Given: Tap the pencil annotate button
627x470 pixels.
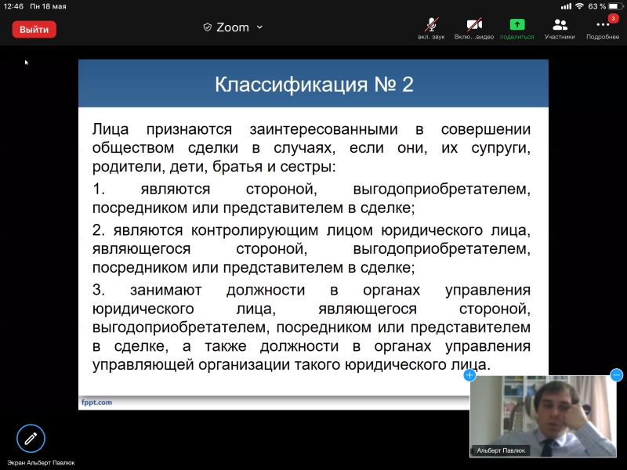Looking at the screenshot, I should (x=31, y=439).
